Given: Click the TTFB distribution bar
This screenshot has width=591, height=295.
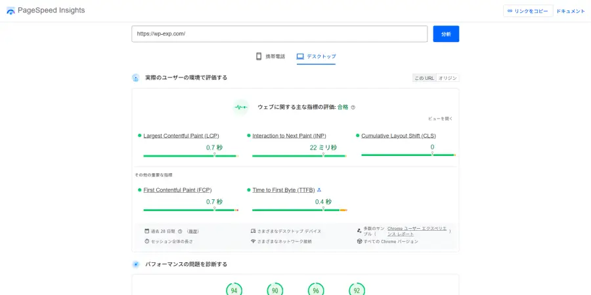Looking at the screenshot, I should (x=299, y=210).
